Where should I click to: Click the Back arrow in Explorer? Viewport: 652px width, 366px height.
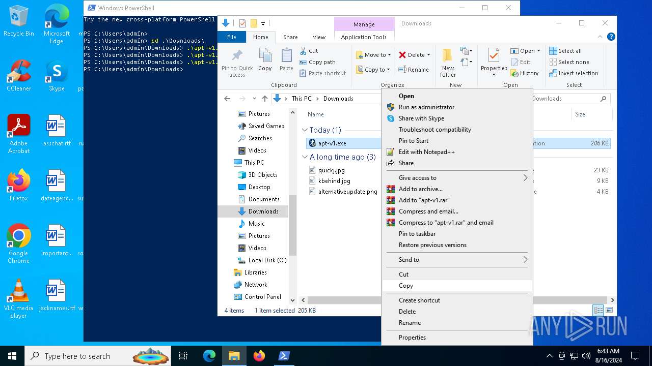click(x=227, y=99)
